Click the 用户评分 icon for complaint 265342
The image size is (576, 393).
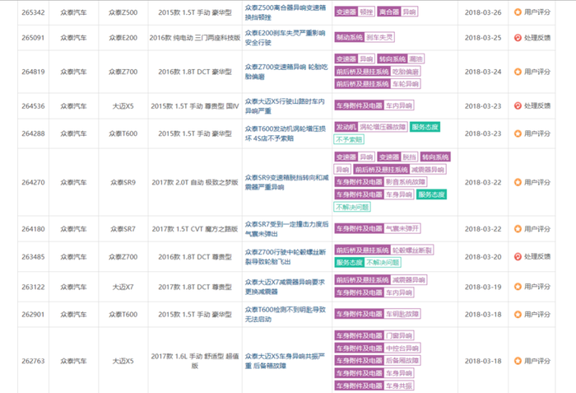(x=518, y=12)
